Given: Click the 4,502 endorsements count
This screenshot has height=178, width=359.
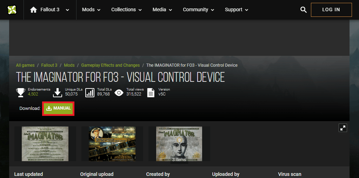Looking at the screenshot, I should [33, 94].
